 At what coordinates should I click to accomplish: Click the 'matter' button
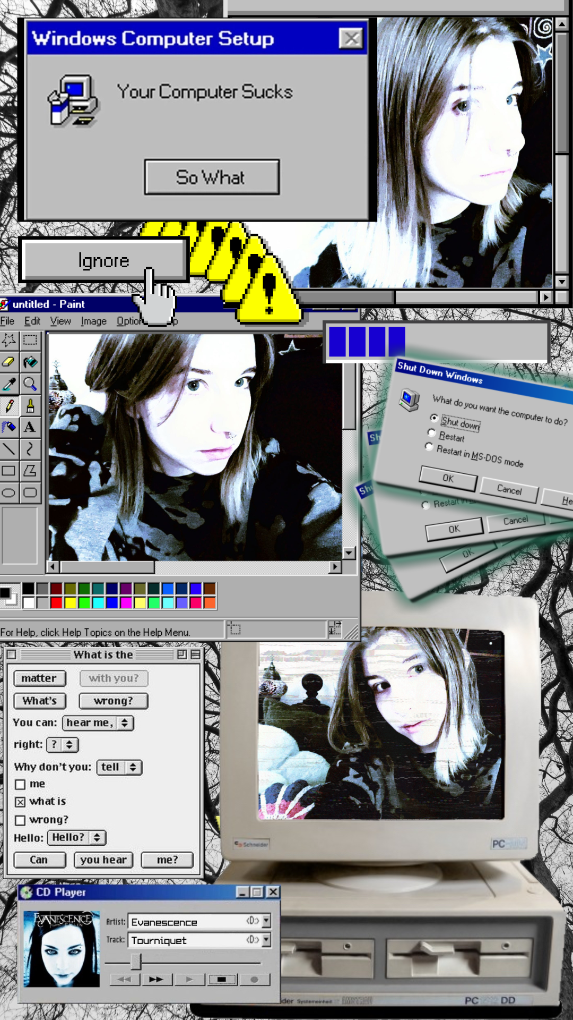click(x=40, y=678)
